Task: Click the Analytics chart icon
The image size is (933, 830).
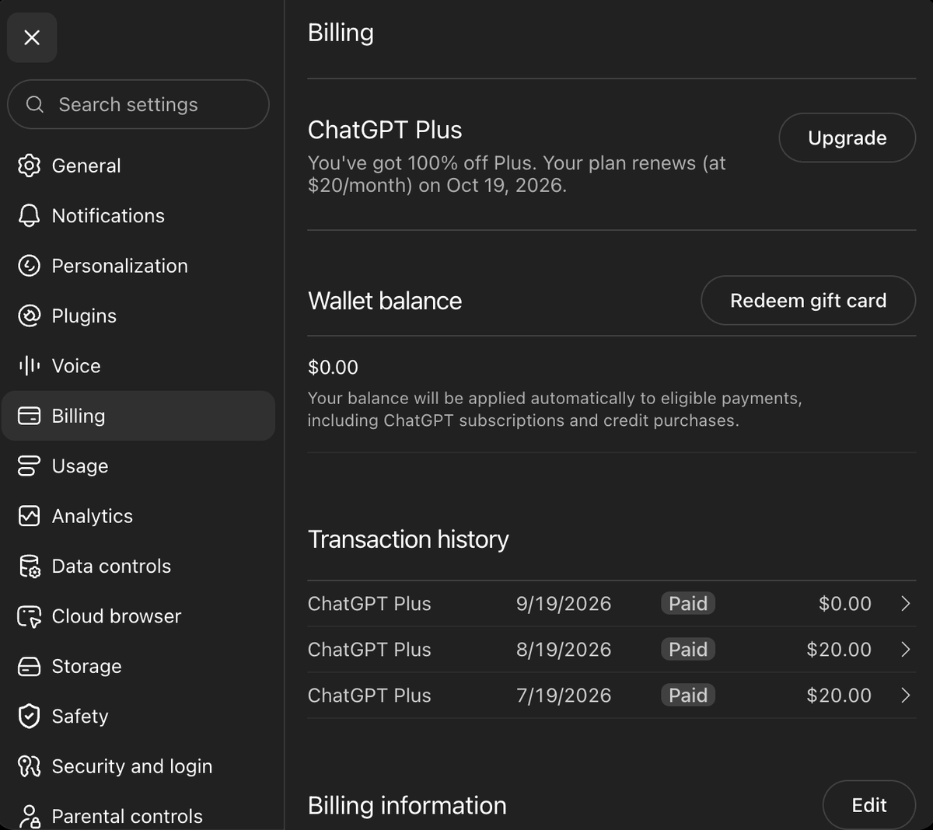Action: pos(29,516)
